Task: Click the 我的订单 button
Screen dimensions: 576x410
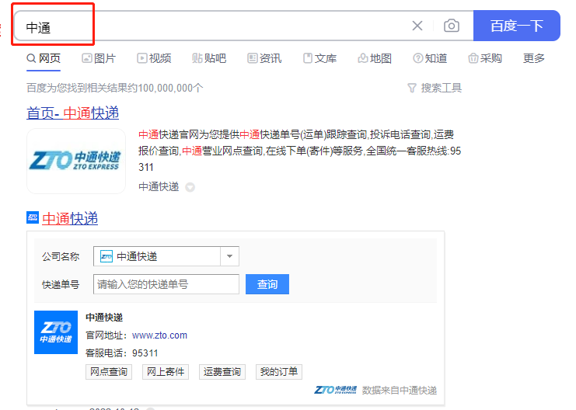Action: (x=279, y=372)
